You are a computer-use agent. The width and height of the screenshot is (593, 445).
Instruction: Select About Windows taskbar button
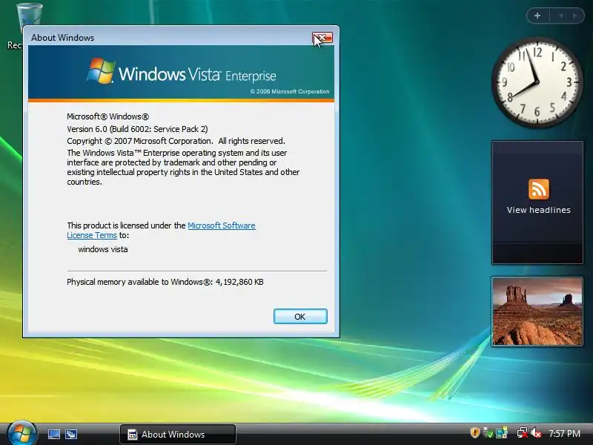point(178,434)
